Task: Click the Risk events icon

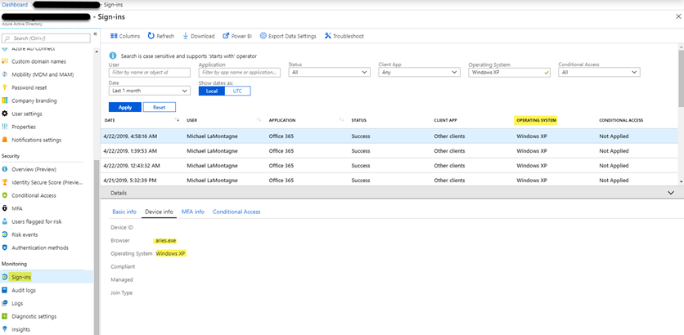Action: 5,234
